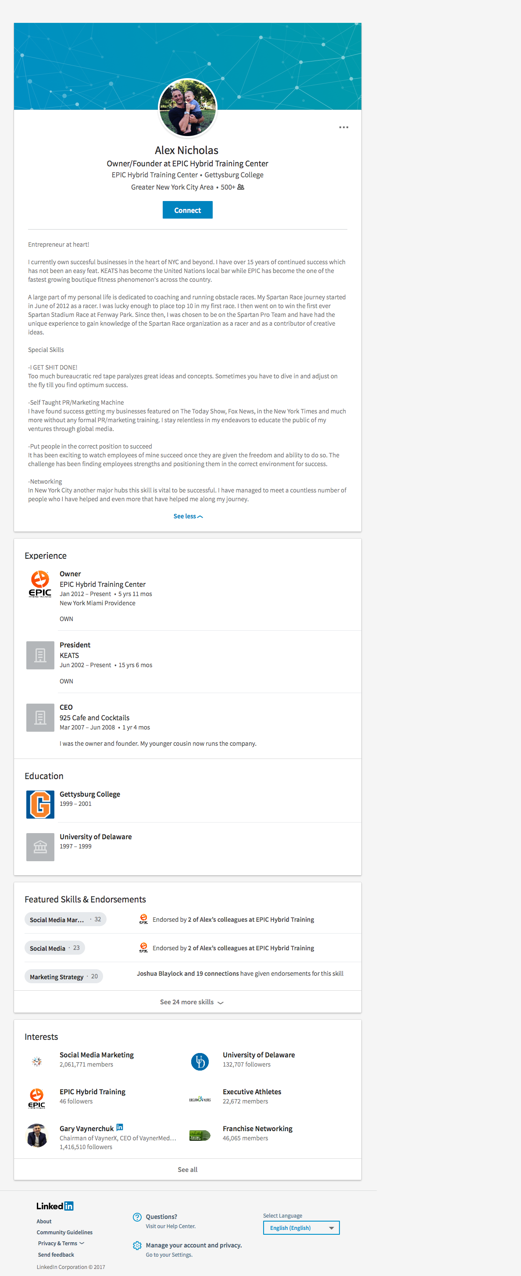
Task: Click the LinkedIn logo in the footer
Action: (55, 1206)
